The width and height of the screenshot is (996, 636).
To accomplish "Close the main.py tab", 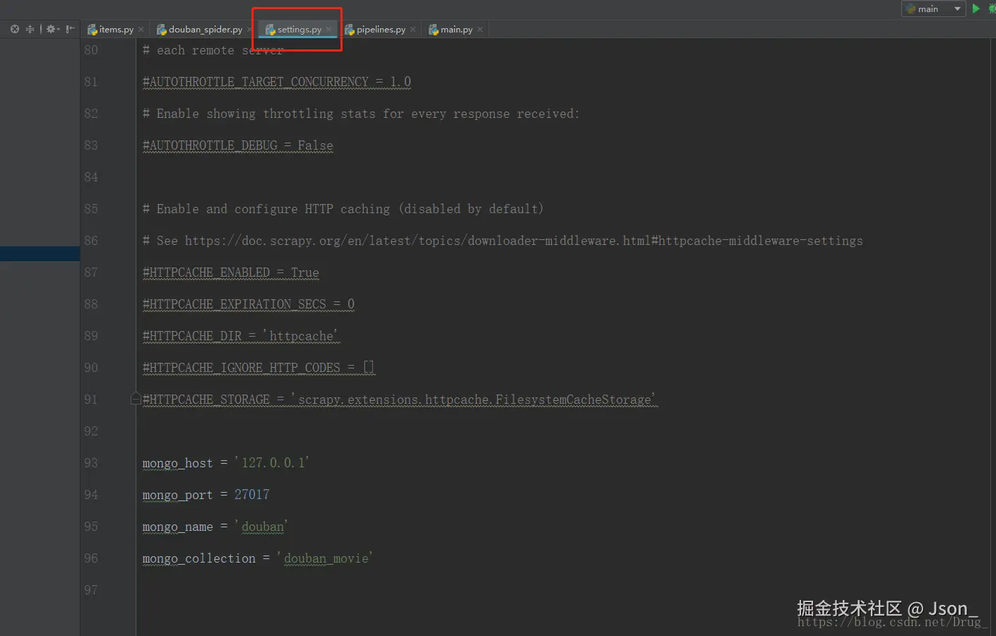I will coord(480,29).
